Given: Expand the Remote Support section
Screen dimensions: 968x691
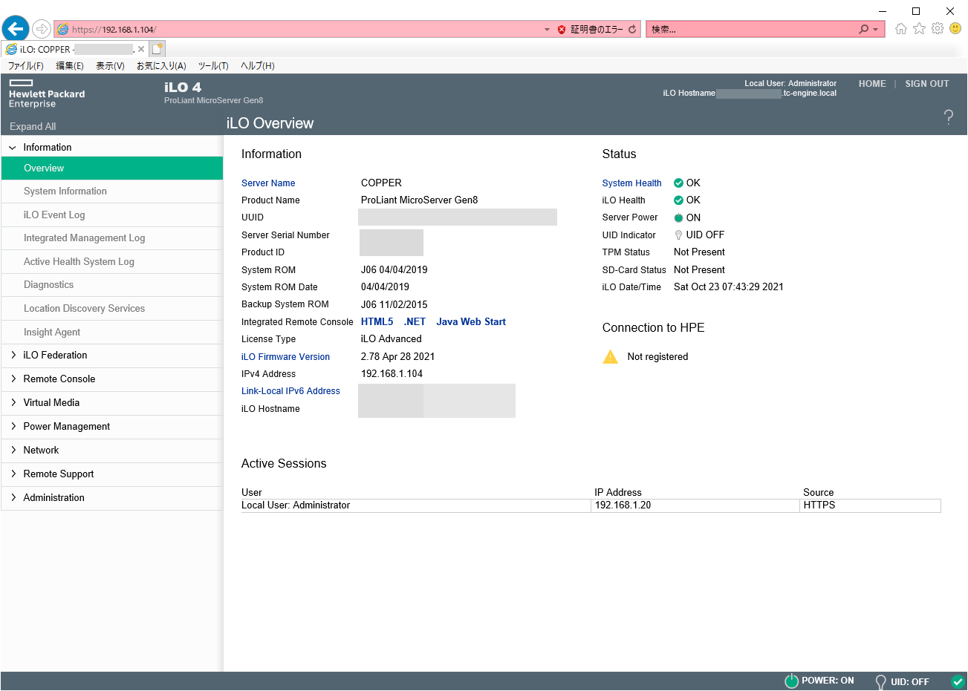Looking at the screenshot, I should (x=13, y=474).
